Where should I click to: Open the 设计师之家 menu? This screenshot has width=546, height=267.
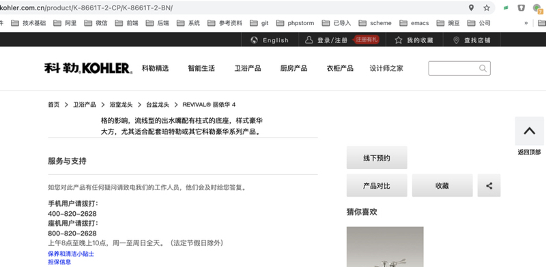pyautogui.click(x=386, y=68)
